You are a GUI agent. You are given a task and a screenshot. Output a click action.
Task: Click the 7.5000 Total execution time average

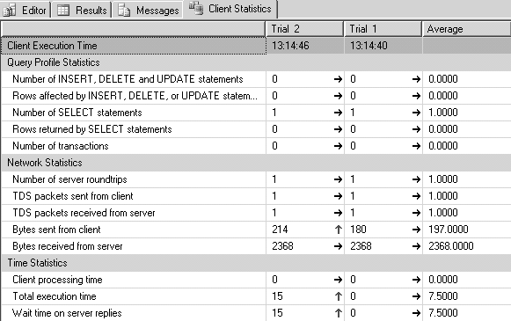(x=443, y=296)
